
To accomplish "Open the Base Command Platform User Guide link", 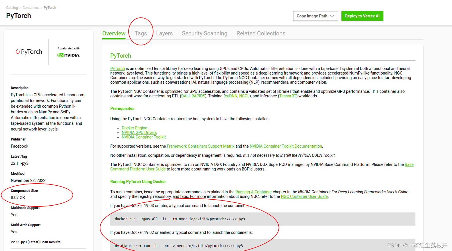I will [x=138, y=169].
